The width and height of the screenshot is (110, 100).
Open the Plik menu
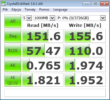[5, 10]
